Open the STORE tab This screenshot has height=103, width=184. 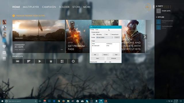76,7
